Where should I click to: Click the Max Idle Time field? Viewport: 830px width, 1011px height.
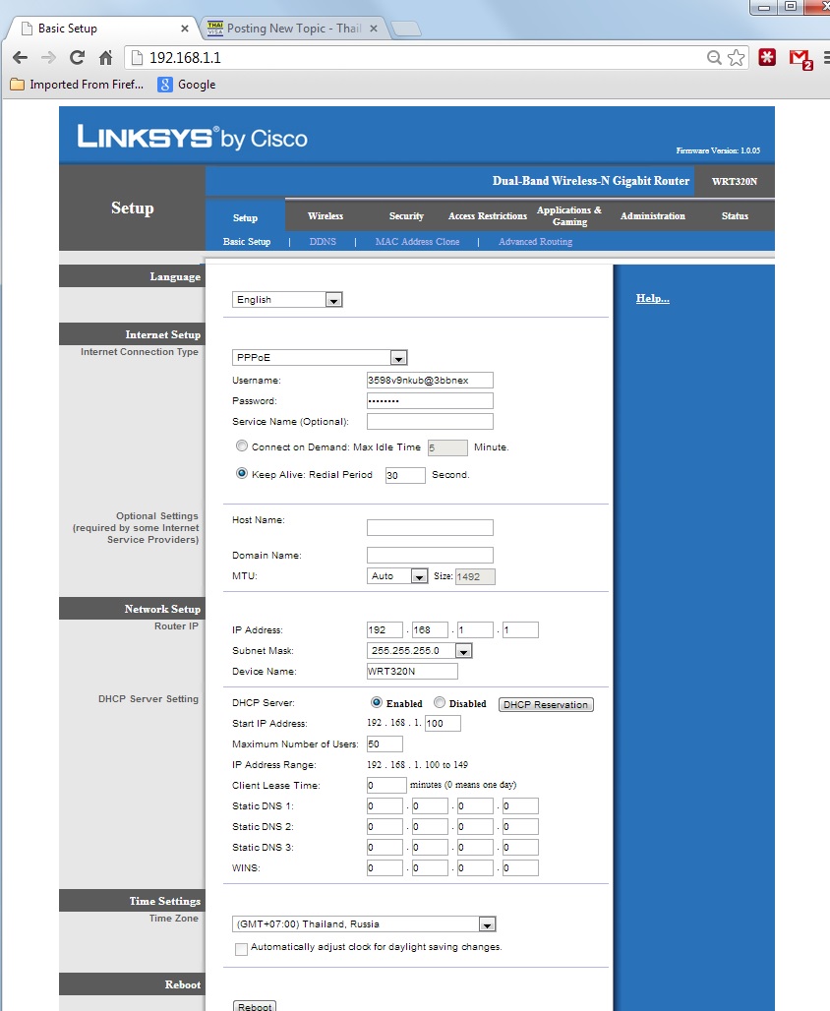(x=447, y=448)
